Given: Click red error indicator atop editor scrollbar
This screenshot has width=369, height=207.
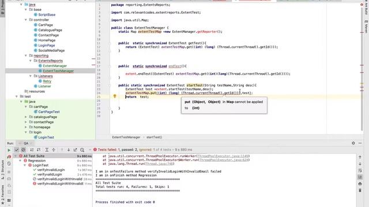Looking at the screenshot, I should point(362,5).
